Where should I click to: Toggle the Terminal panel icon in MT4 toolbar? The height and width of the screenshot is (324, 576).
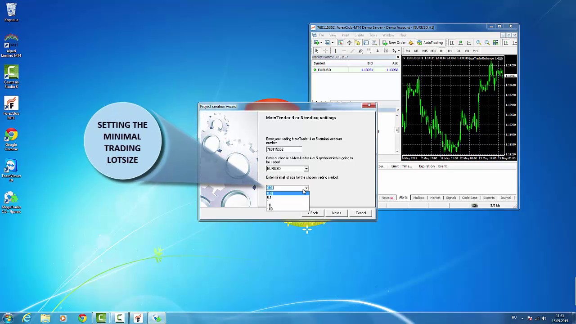pos(366,42)
